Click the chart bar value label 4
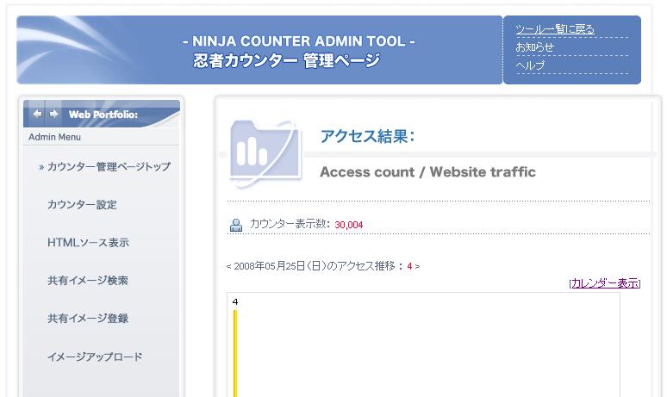Viewport: 667px width, 397px height. [x=235, y=301]
